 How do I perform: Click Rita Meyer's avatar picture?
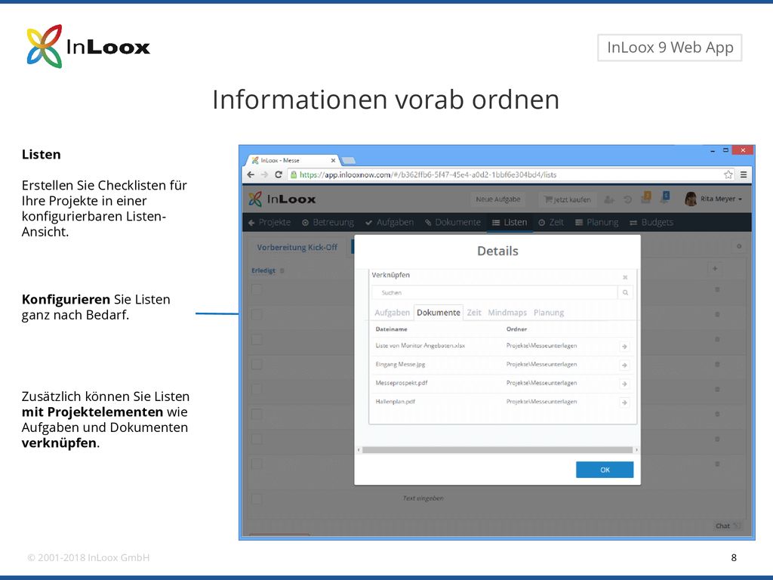tap(691, 199)
